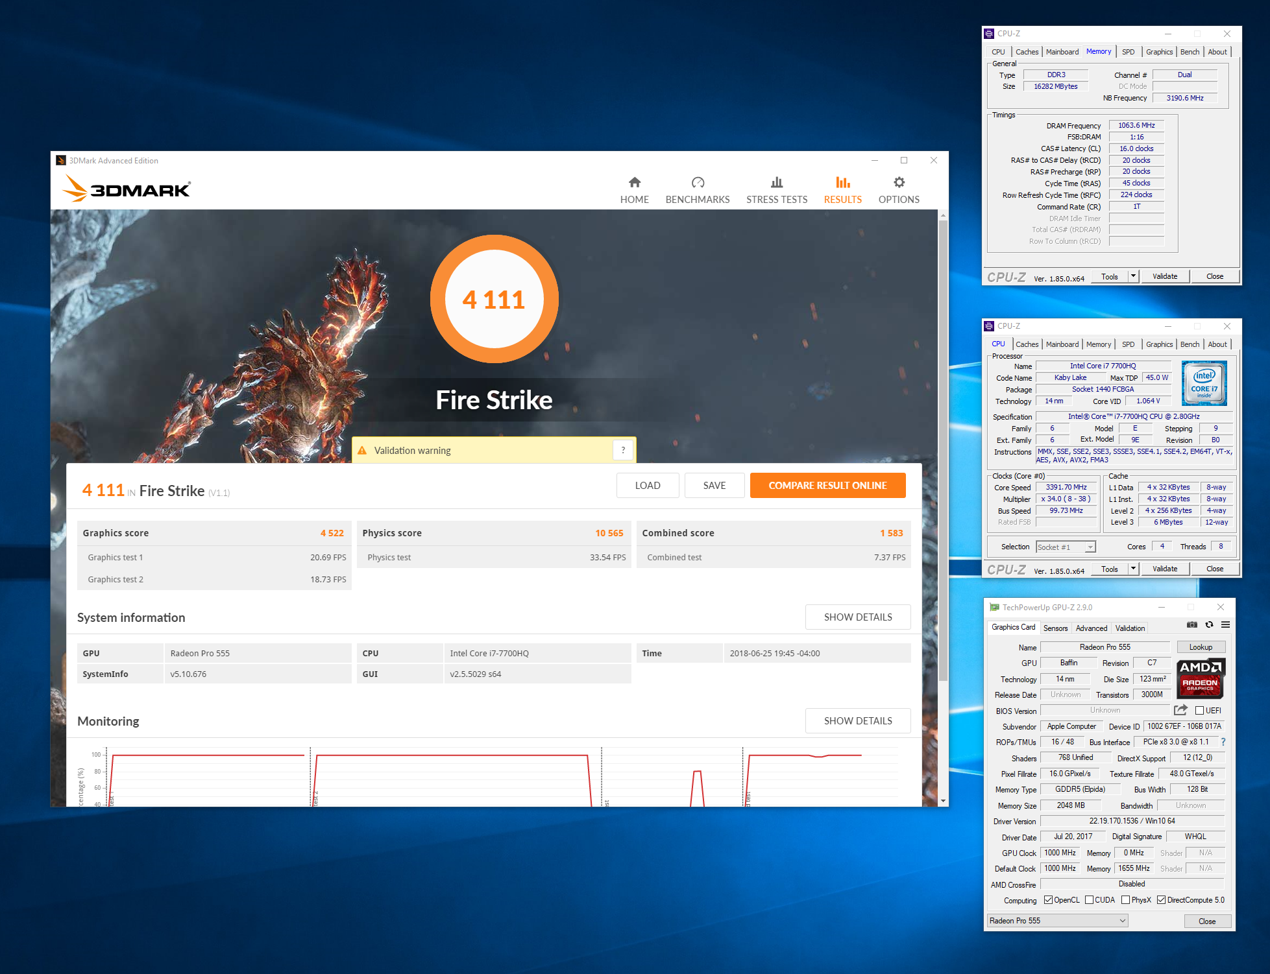Click the BIOS share/export icon in GPU-Z
Screen dimensions: 1270x974
tap(1181, 710)
